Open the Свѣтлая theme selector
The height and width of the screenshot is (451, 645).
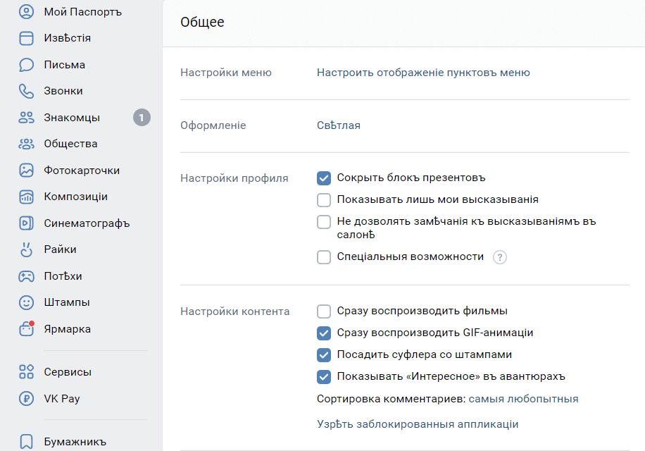339,125
